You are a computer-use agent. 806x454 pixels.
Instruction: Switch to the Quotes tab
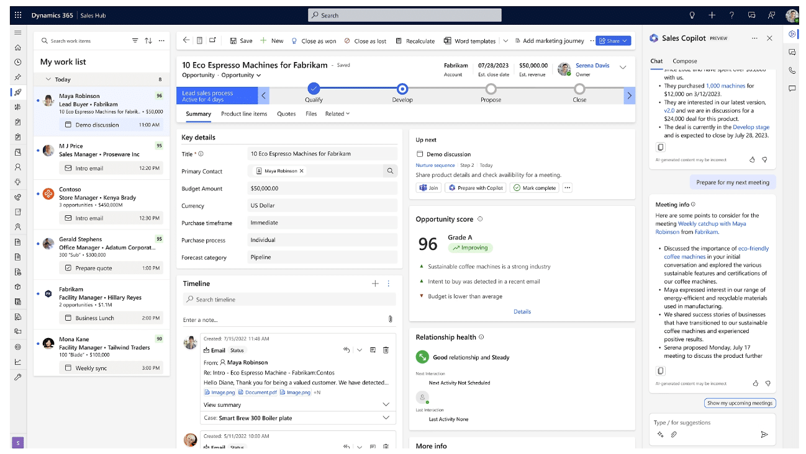tap(286, 113)
